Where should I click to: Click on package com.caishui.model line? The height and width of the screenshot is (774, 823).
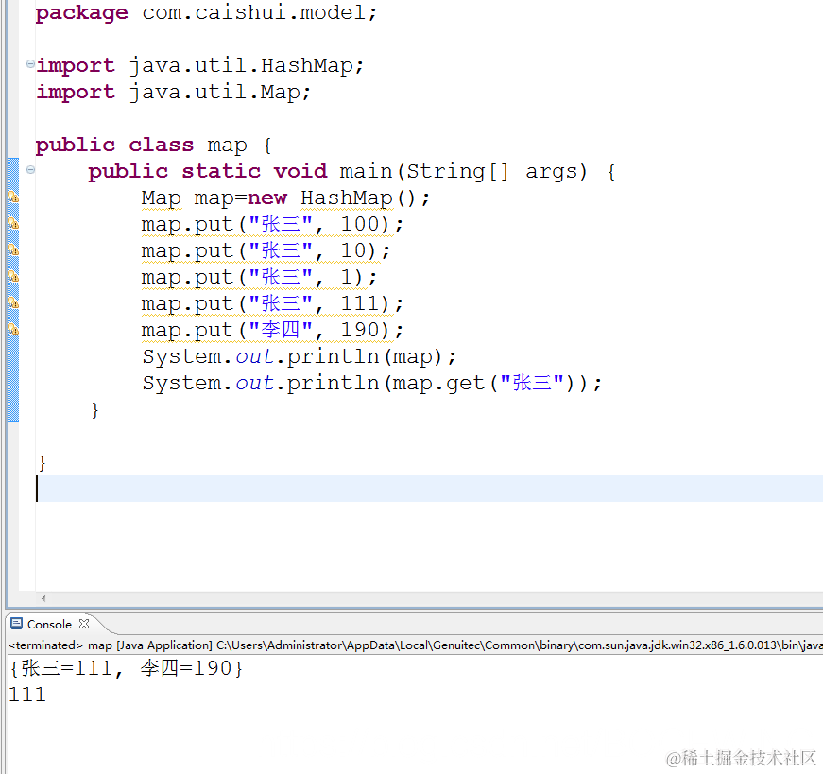(x=206, y=12)
